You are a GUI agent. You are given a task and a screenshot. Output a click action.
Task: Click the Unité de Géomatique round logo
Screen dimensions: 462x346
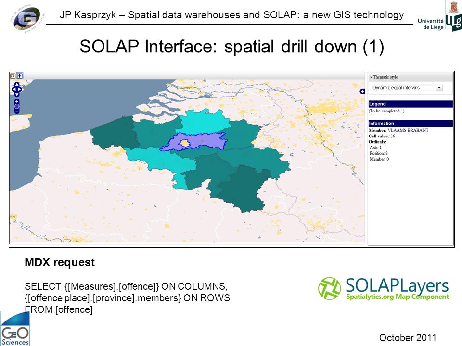click(x=28, y=19)
